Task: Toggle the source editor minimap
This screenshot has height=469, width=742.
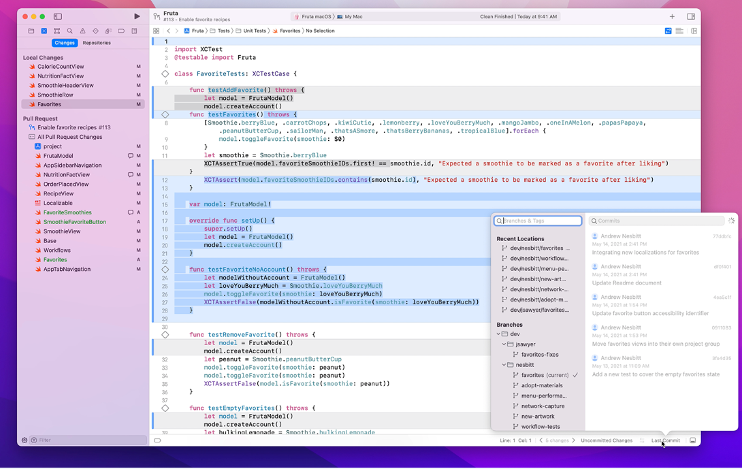Action: (679, 30)
